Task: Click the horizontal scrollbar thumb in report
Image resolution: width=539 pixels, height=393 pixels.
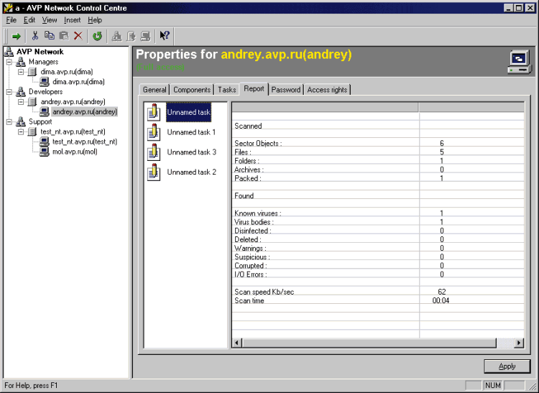Action: click(369, 343)
